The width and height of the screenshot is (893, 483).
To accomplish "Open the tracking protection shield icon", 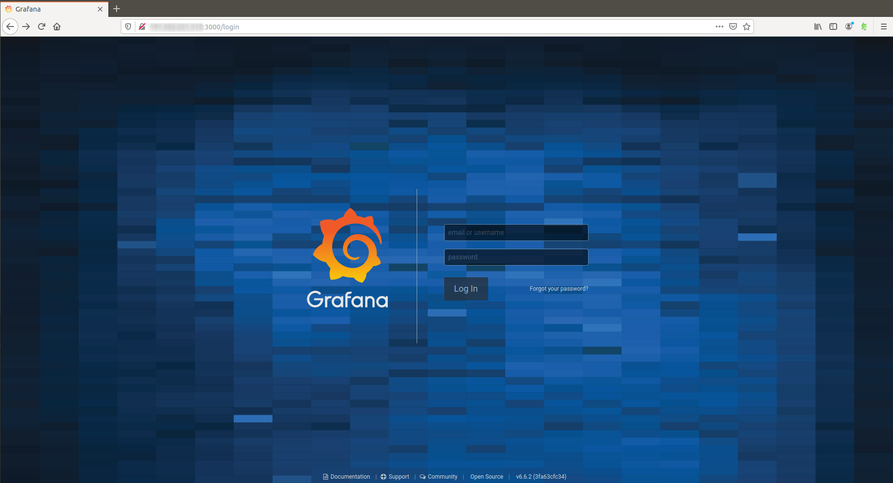I will tap(128, 27).
